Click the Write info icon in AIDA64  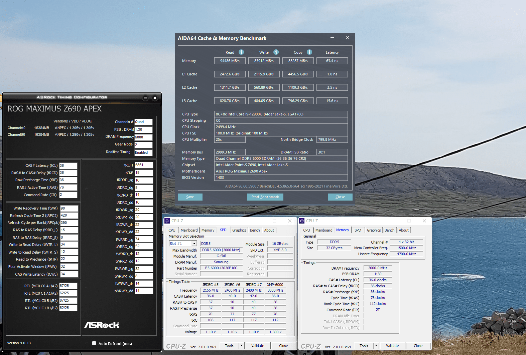coord(276,52)
